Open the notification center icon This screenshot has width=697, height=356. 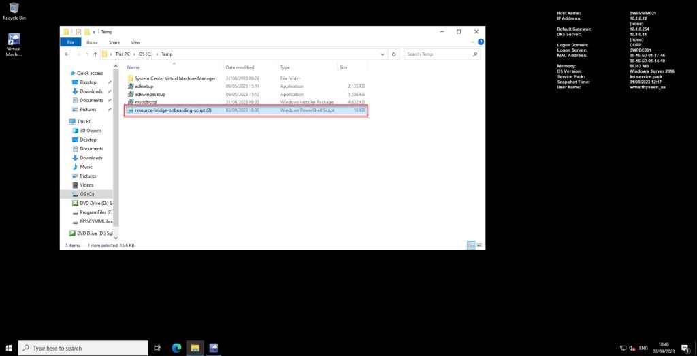pyautogui.click(x=685, y=348)
